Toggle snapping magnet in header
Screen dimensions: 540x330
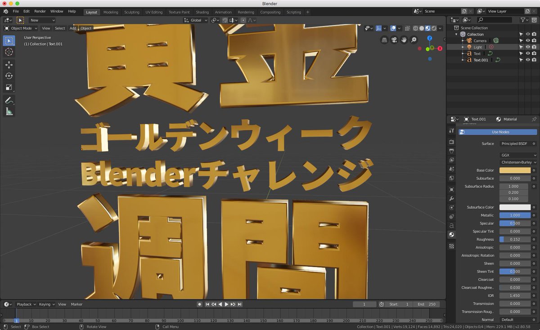click(x=225, y=20)
